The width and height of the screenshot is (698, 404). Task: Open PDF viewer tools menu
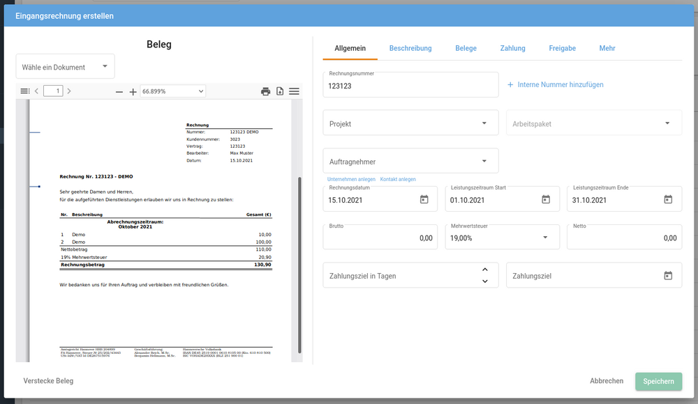pos(294,91)
